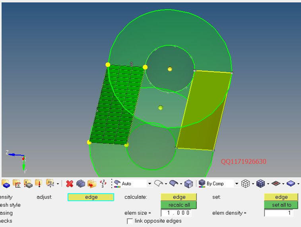
Task: Click the blue flat slab layer icon
Action: point(291,184)
